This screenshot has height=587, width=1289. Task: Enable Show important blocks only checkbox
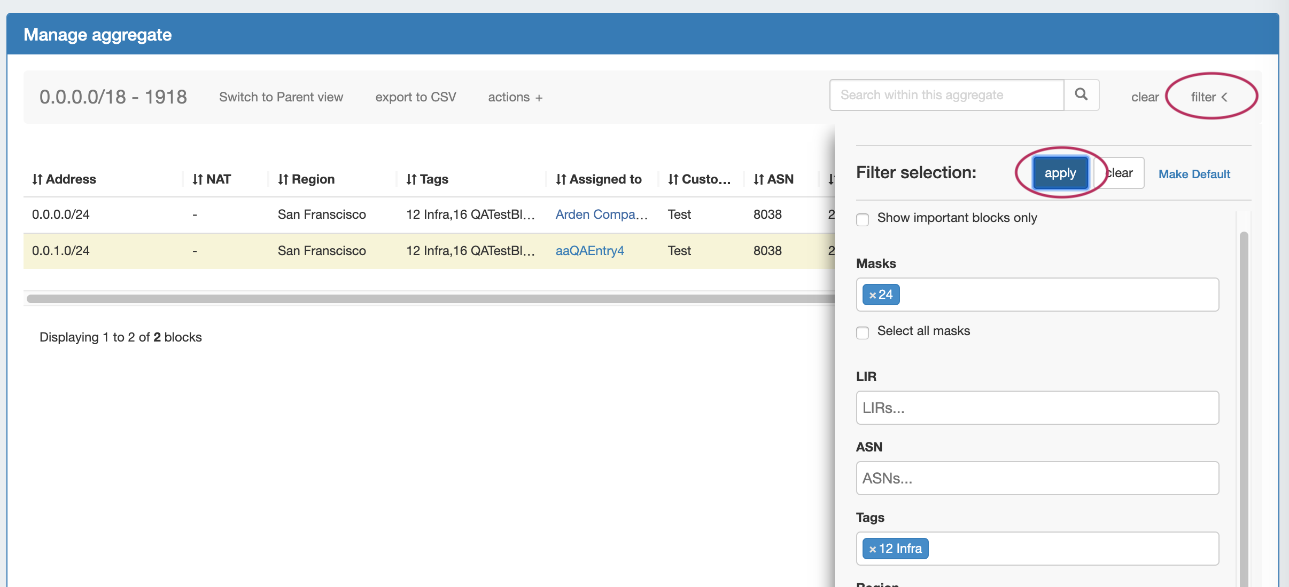[863, 219]
